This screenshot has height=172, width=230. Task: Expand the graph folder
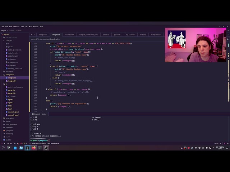pos(9,47)
